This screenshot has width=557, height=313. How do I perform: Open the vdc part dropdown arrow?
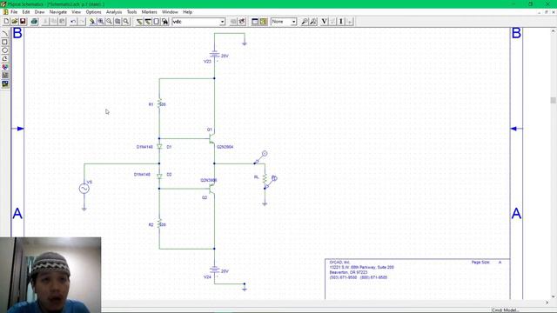pyautogui.click(x=223, y=22)
